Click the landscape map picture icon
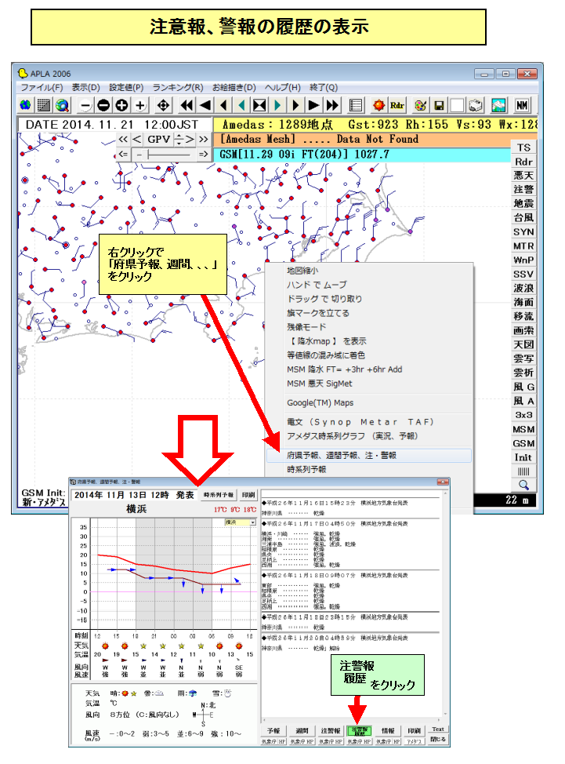Image resolution: width=565 pixels, height=764 pixels. click(x=499, y=105)
